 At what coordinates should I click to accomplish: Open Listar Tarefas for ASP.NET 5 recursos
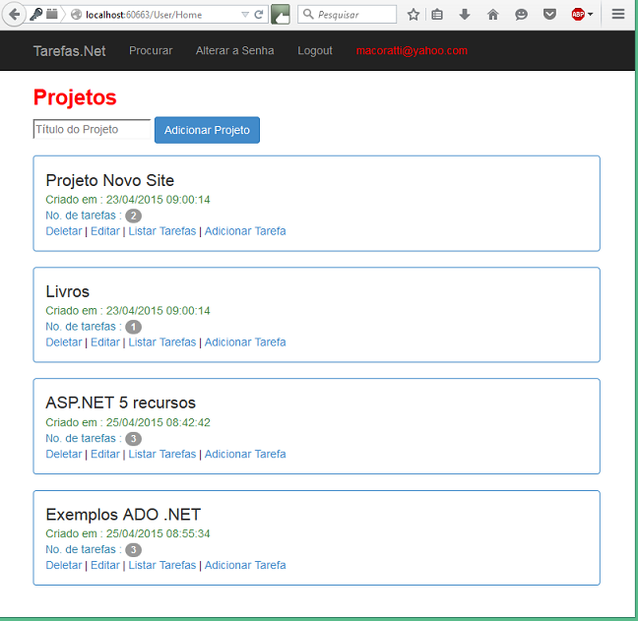tap(161, 454)
